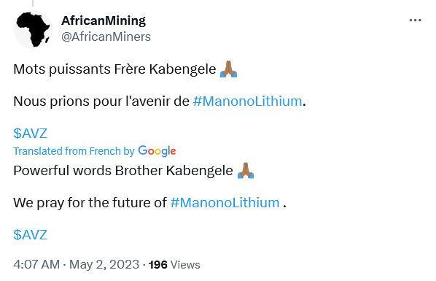Screen dimensions: 436x281
Task: Click the 'Translated from French by' link
Action: pyautogui.click(x=74, y=151)
